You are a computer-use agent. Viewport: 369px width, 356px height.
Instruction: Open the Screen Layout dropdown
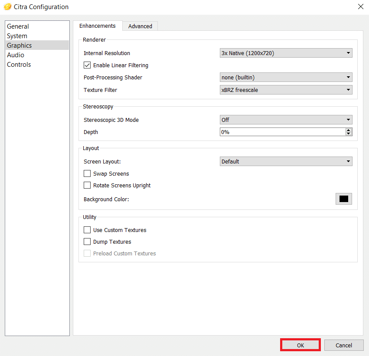286,162
